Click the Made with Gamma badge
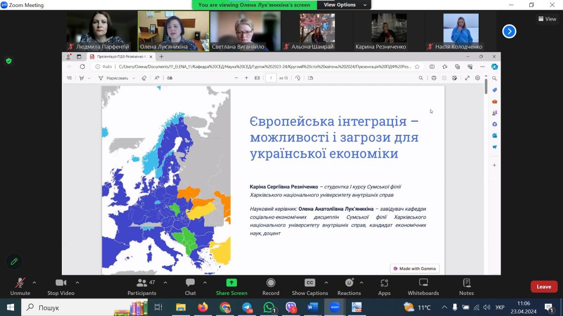Viewport: 563px width, 316px height. pyautogui.click(x=415, y=268)
